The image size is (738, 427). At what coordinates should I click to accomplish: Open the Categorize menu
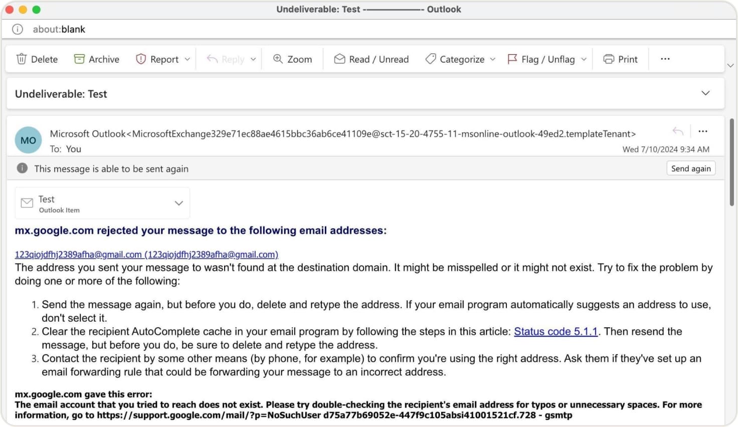(x=456, y=59)
